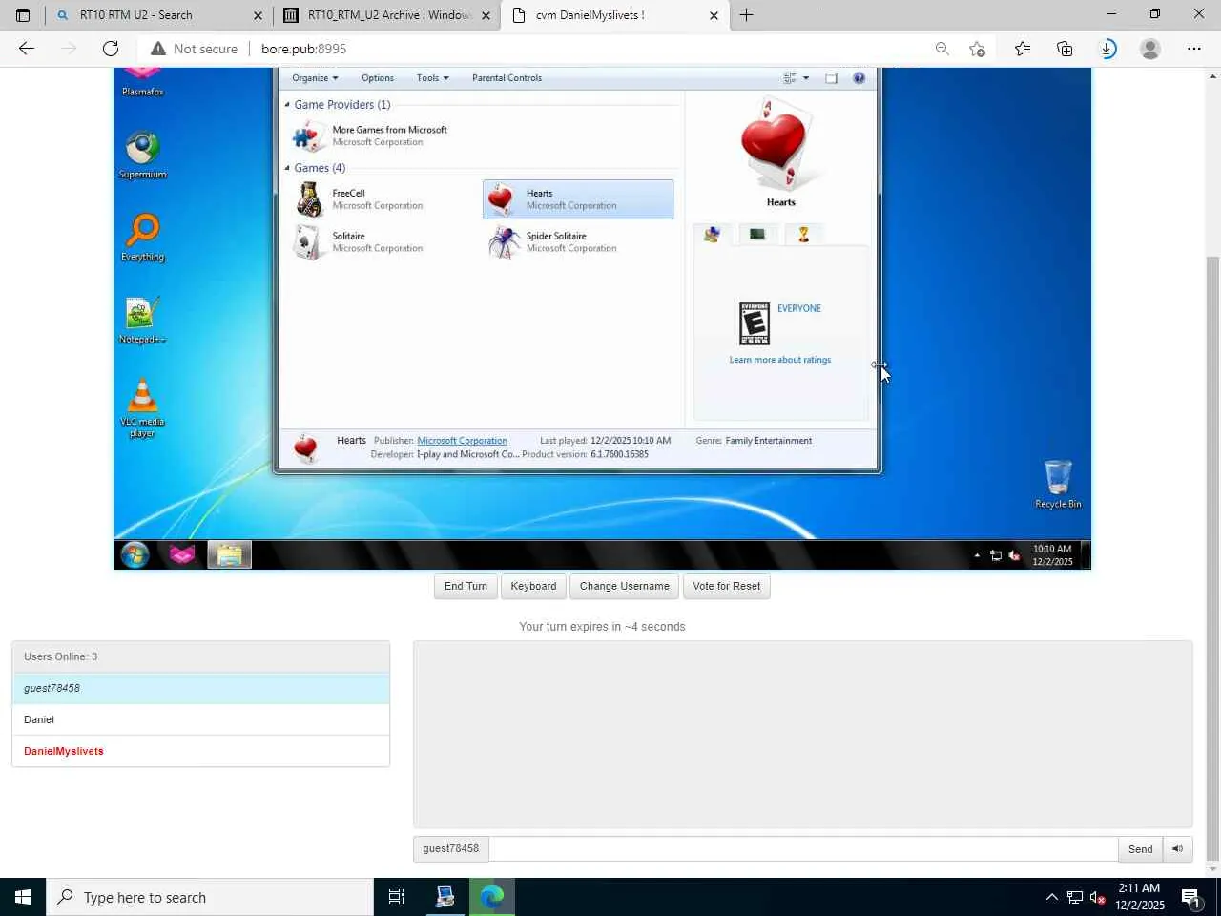Select the FreeCell game icon

tap(309, 199)
